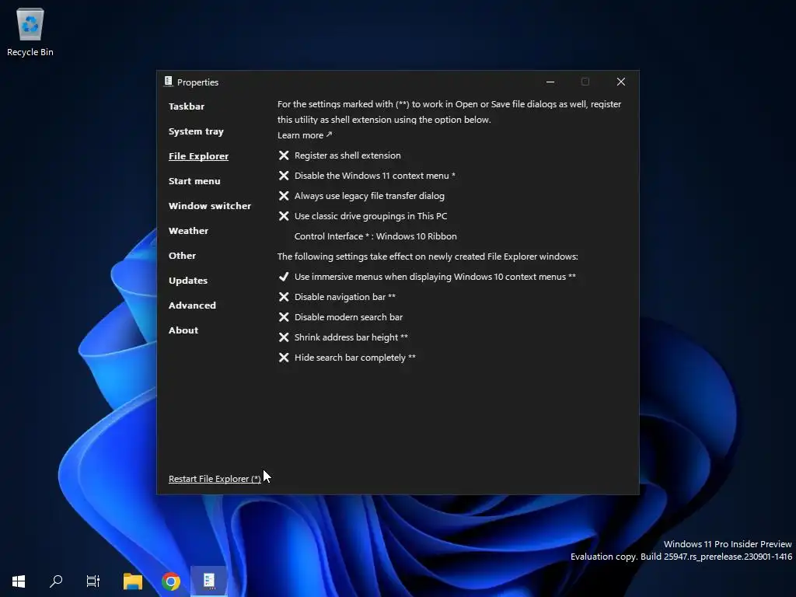
Task: Open the System tray section
Action: 196,131
